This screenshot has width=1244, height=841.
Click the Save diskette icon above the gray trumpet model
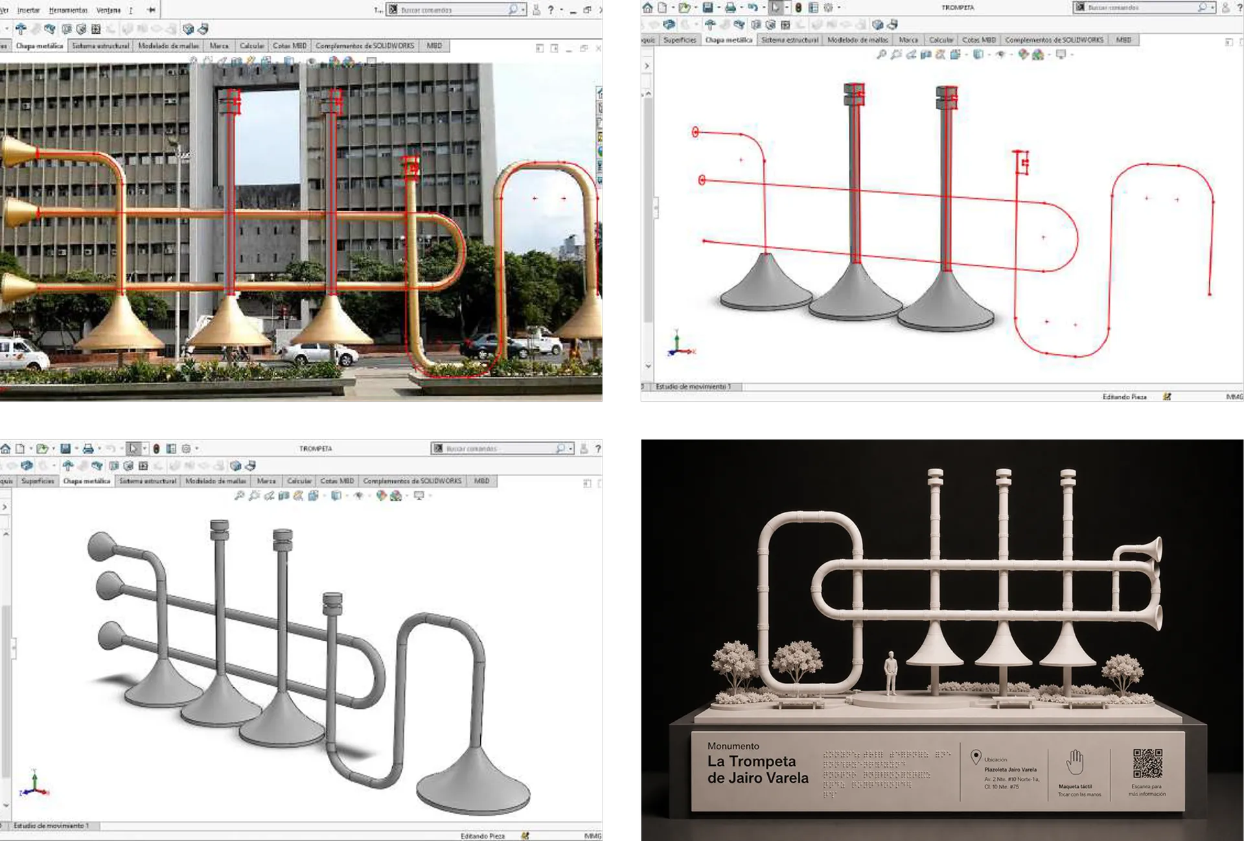[65, 448]
